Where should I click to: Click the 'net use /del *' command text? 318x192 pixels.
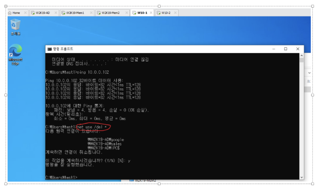click(x=92, y=127)
